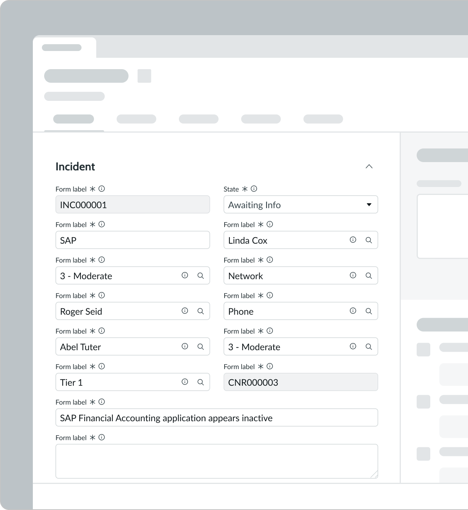Open the reference info icon in Linda Cox field
468x510 pixels.
[x=353, y=240]
